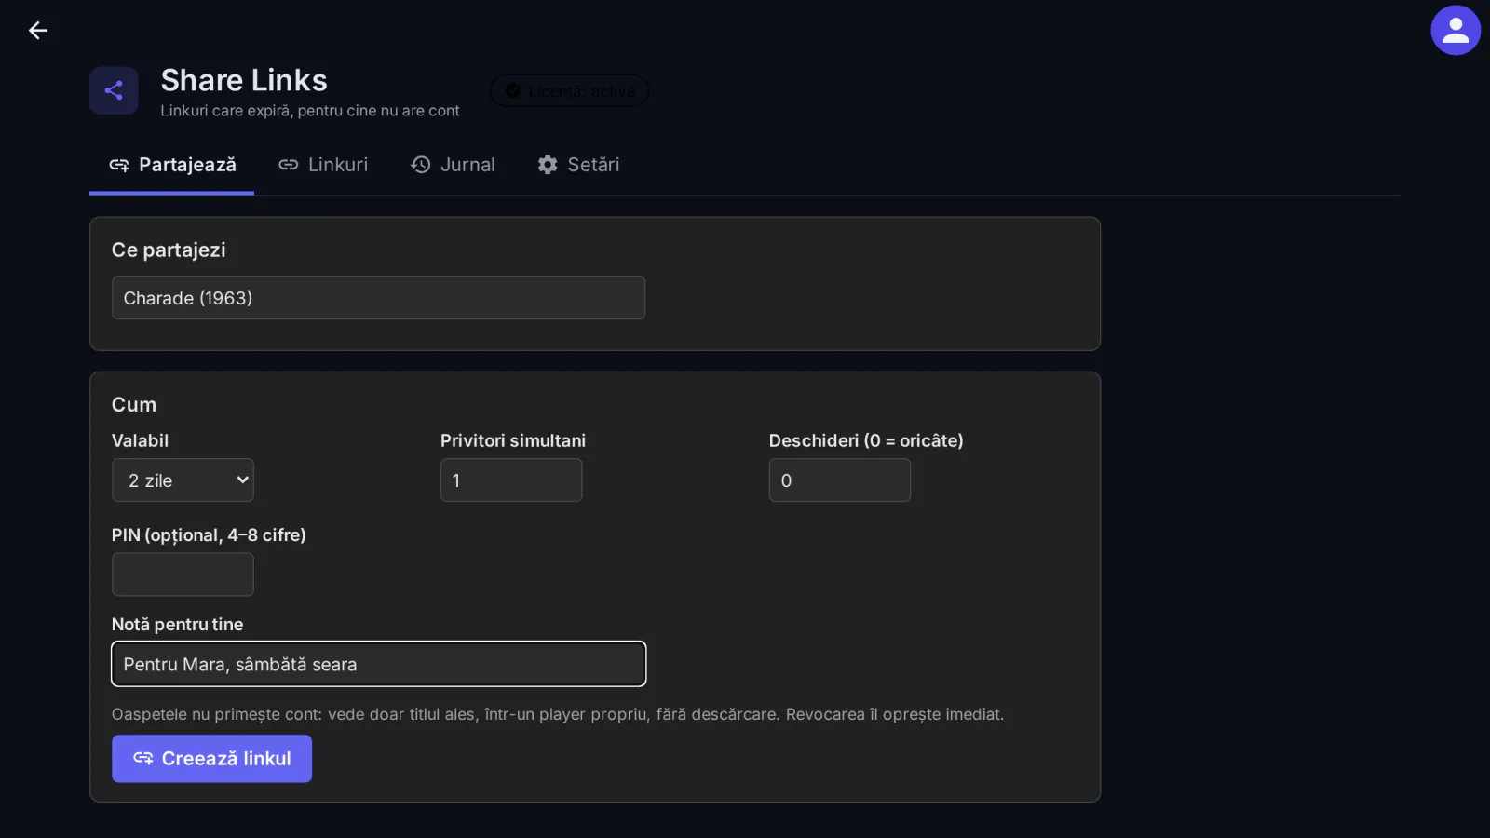Click the 'Cum' section heading
The width and height of the screenshot is (1490, 838).
click(x=134, y=405)
